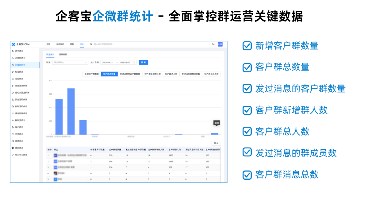Click the phone icon in top bar
Viewport: 368px width, 207px height.
(x=213, y=44)
